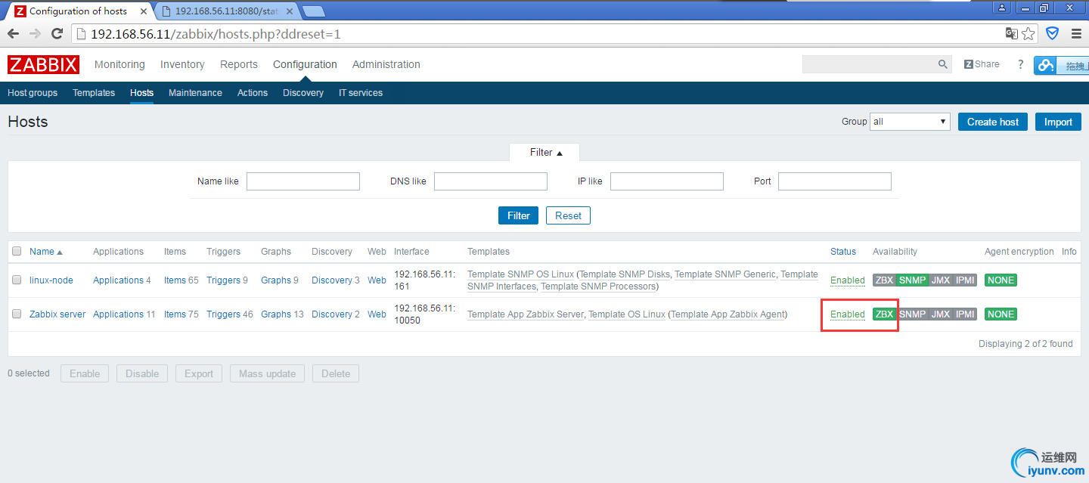The width and height of the screenshot is (1089, 483).
Task: Toggle the select-all hosts checkbox
Action: [17, 252]
